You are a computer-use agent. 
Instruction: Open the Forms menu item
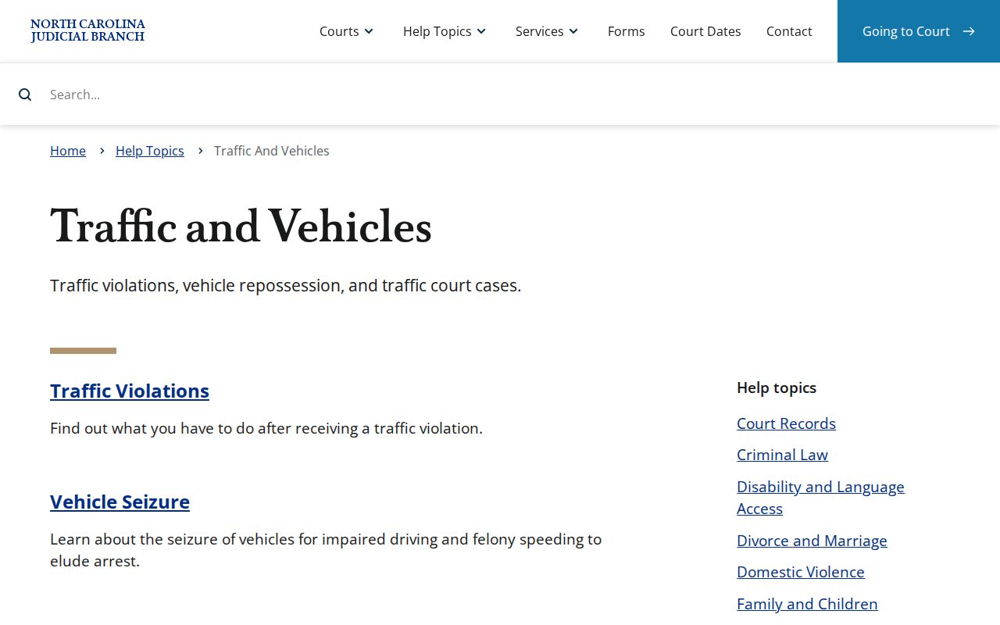[627, 31]
